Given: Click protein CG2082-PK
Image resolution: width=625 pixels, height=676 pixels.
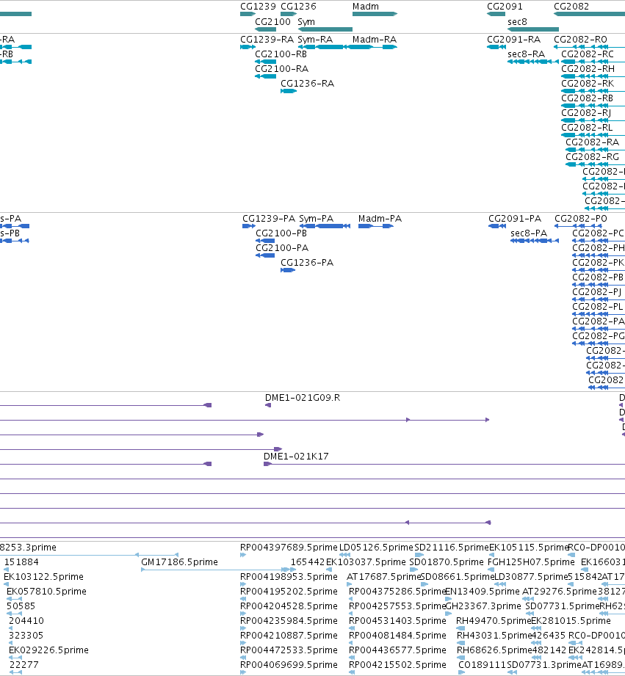Looking at the screenshot, I should [x=599, y=263].
